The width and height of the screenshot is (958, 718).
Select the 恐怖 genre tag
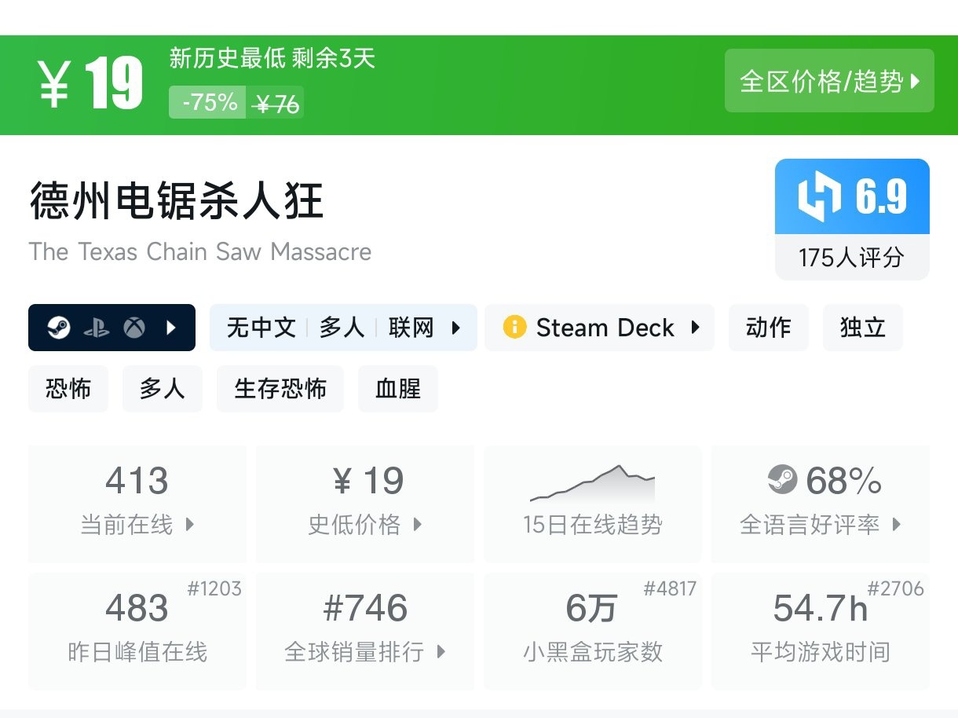point(68,389)
